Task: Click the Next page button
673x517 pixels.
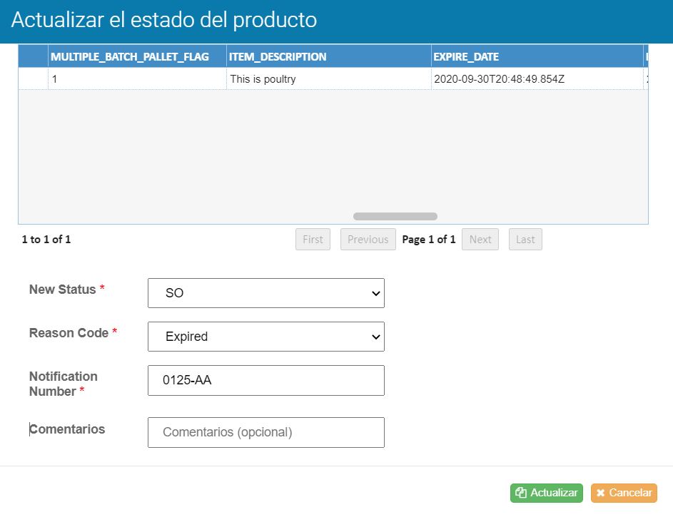Action: [480, 240]
